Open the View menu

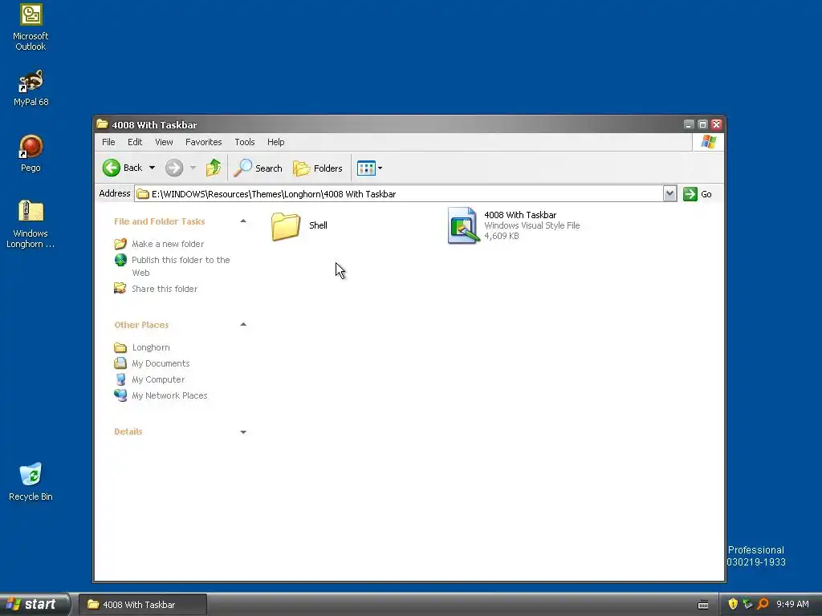click(164, 142)
